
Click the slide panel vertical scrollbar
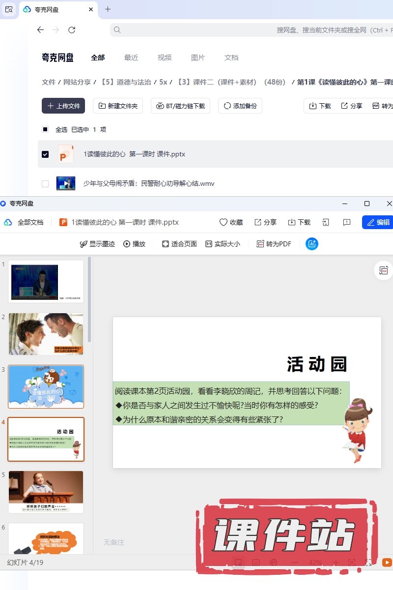(x=89, y=300)
